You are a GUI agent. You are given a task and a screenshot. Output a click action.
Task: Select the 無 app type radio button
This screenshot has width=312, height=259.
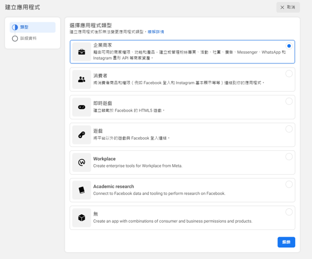[289, 212]
